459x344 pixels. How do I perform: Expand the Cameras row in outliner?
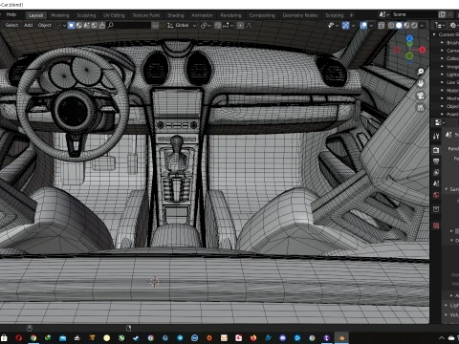click(x=442, y=51)
